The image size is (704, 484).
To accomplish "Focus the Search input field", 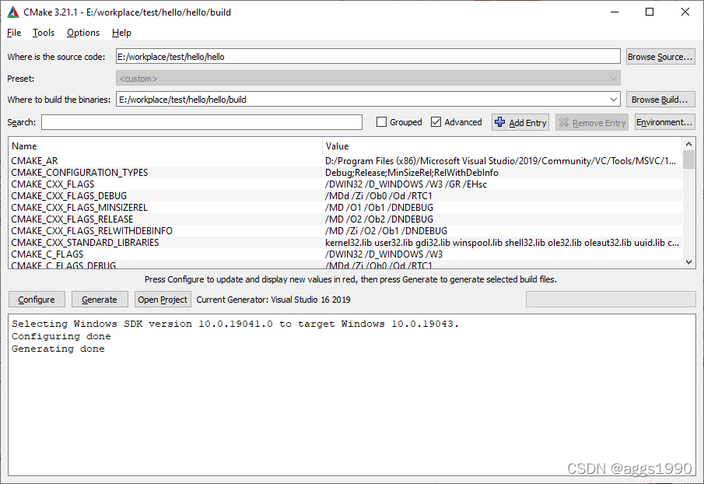I will coord(201,122).
